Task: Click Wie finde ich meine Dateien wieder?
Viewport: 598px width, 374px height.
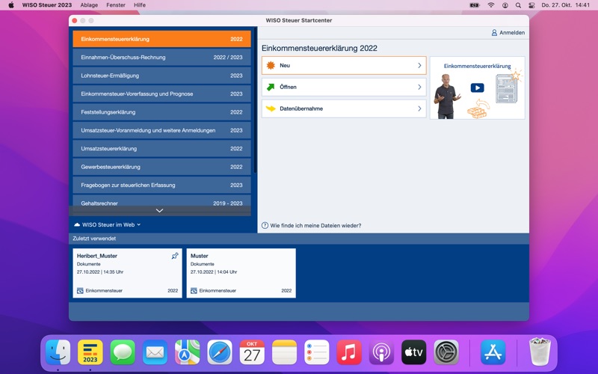Action: click(315, 226)
